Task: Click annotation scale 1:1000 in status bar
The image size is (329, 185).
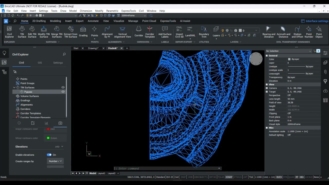Action: [264, 177]
